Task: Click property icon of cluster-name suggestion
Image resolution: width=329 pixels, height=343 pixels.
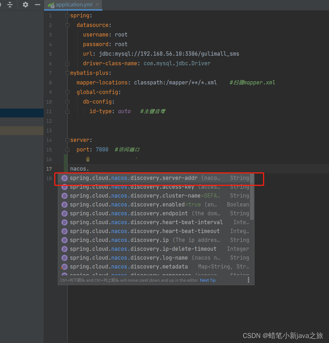Action: (x=64, y=196)
